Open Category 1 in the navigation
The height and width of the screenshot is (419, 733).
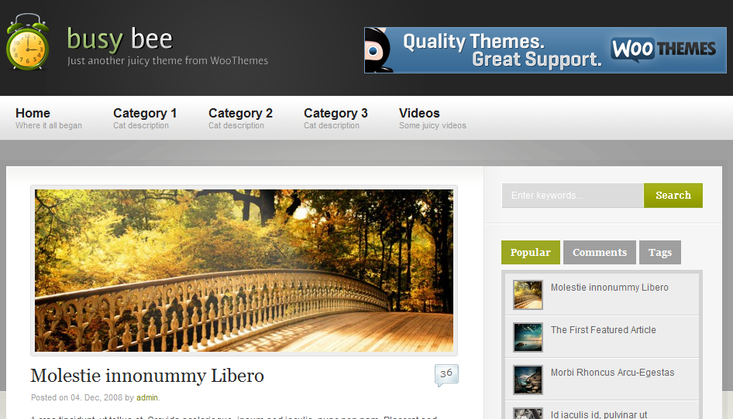click(x=145, y=113)
